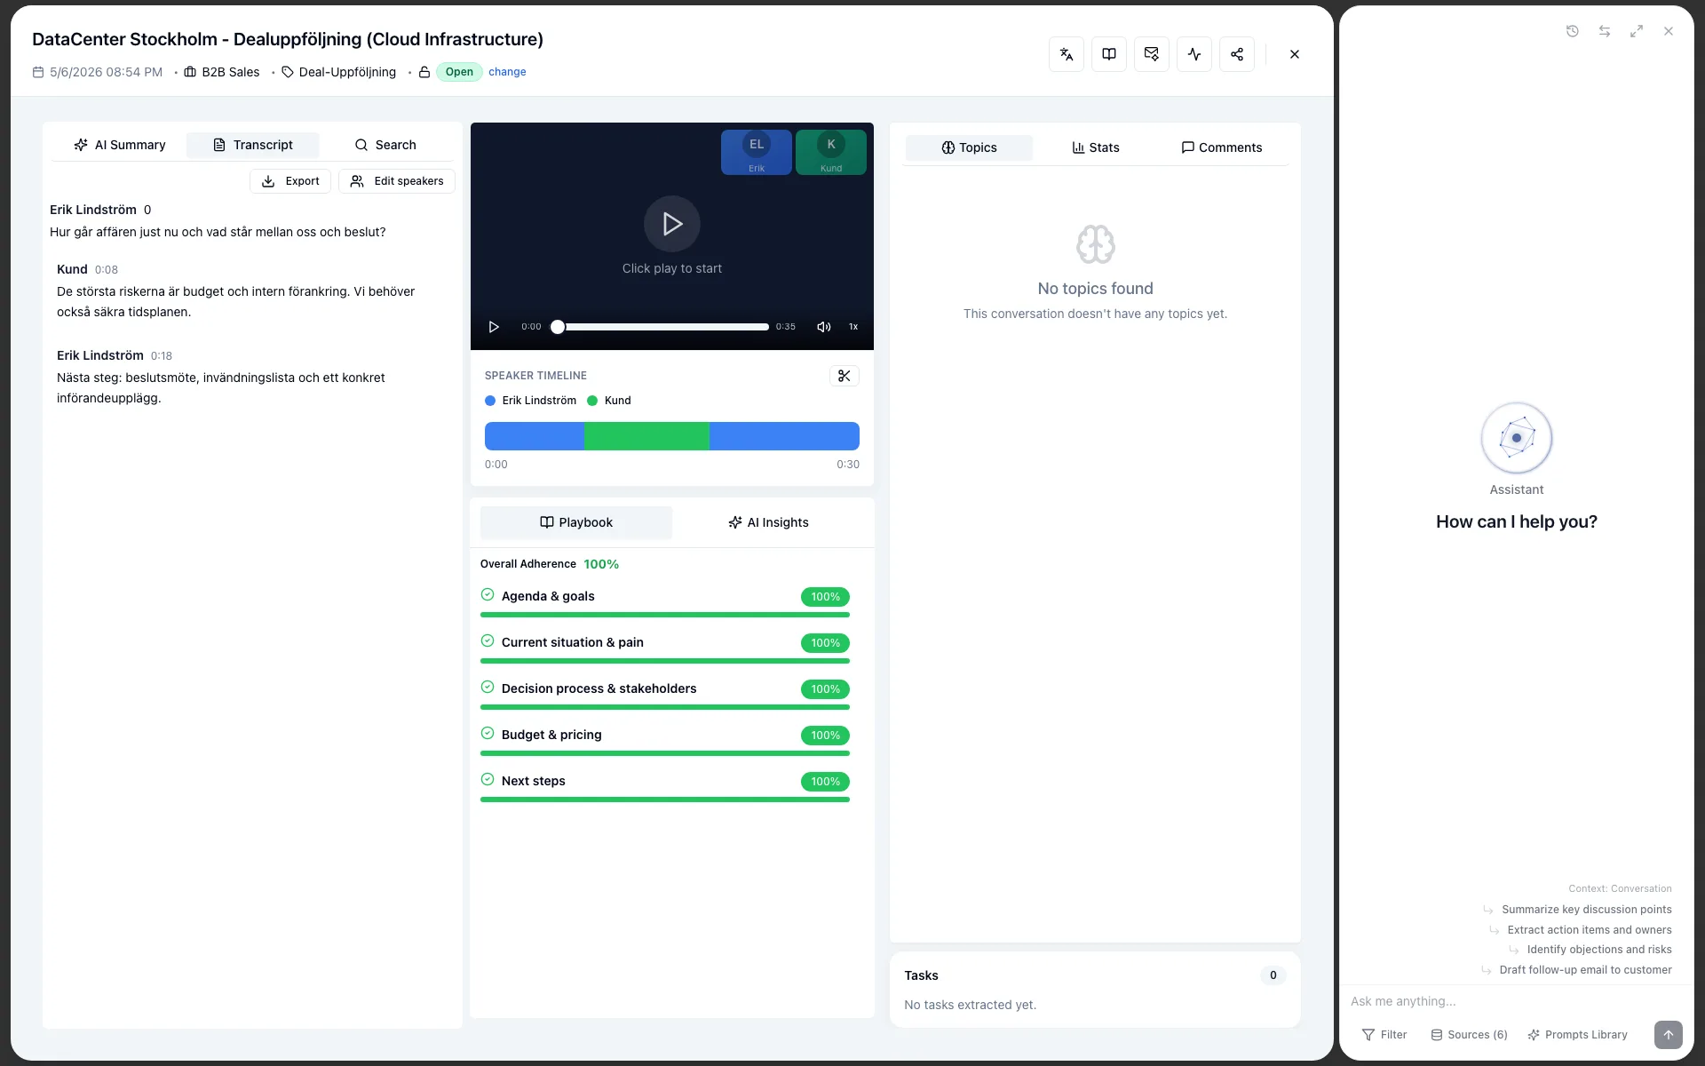Select the EL Erik speaker tile

(x=757, y=152)
